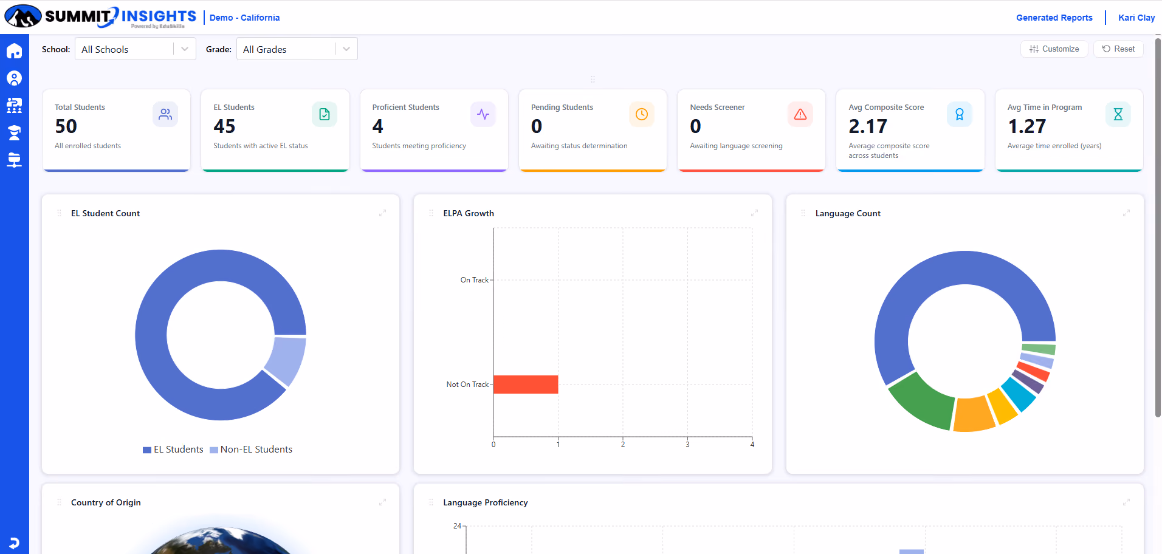Click the page vertical scrollbar
1162x554 pixels.
click(1158, 228)
